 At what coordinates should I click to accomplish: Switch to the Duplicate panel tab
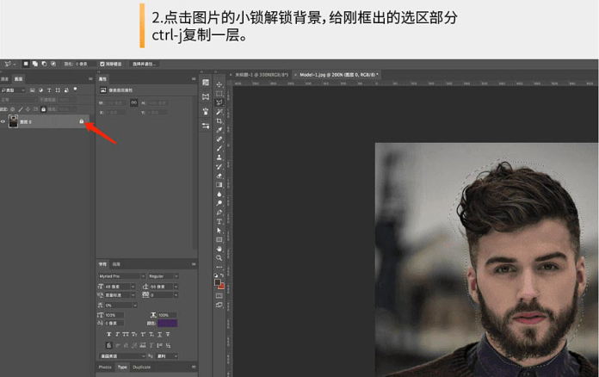coord(141,367)
